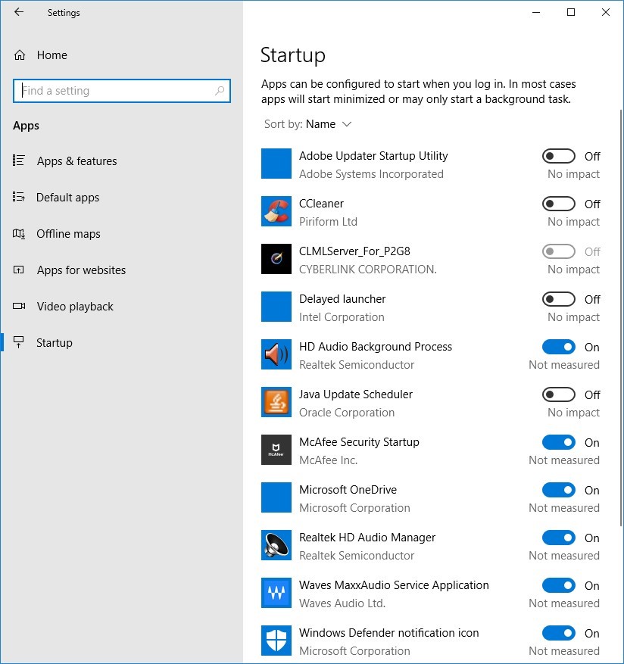Turn on CCleaner startup toggle
Screen dimensions: 624x664
coord(559,204)
